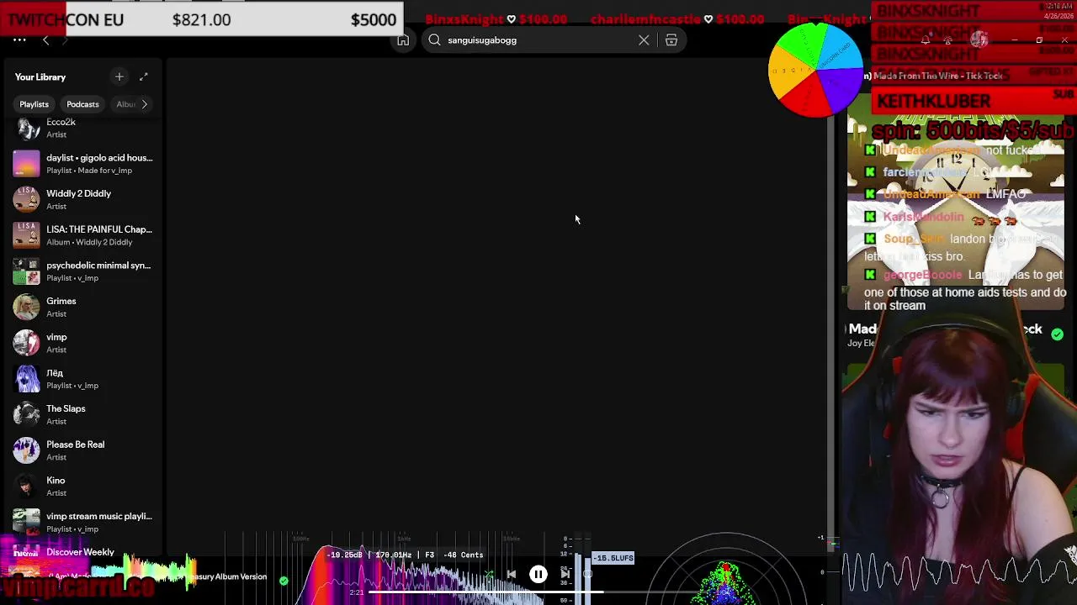
Task: Filter the library by Albums
Action: (125, 104)
